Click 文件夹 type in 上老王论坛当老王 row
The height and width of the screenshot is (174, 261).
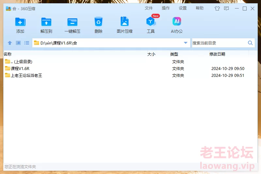pyautogui.click(x=178, y=76)
